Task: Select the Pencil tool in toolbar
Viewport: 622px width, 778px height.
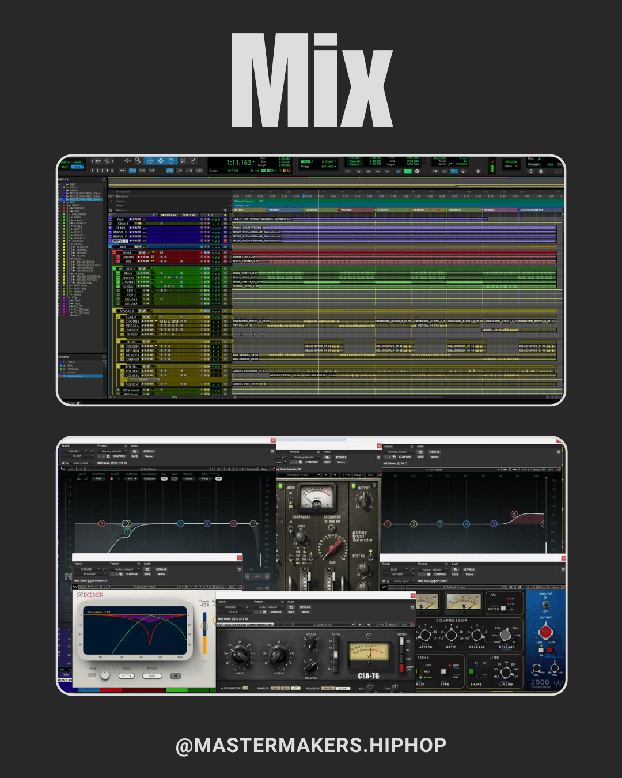Action: 194,161
